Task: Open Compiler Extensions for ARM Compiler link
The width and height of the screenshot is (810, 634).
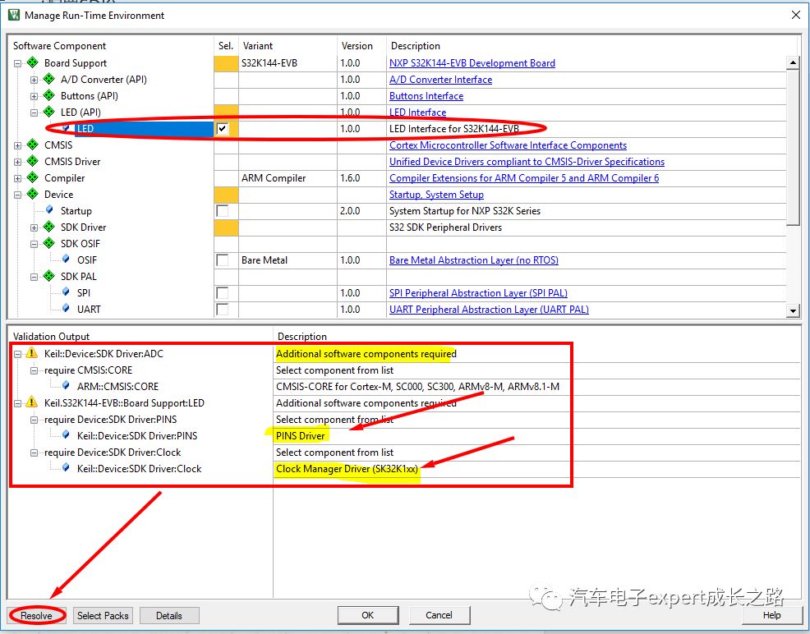Action: (x=524, y=178)
